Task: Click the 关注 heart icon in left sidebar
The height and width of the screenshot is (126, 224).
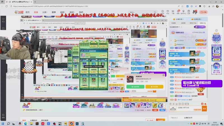Action: click(x=3, y=20)
